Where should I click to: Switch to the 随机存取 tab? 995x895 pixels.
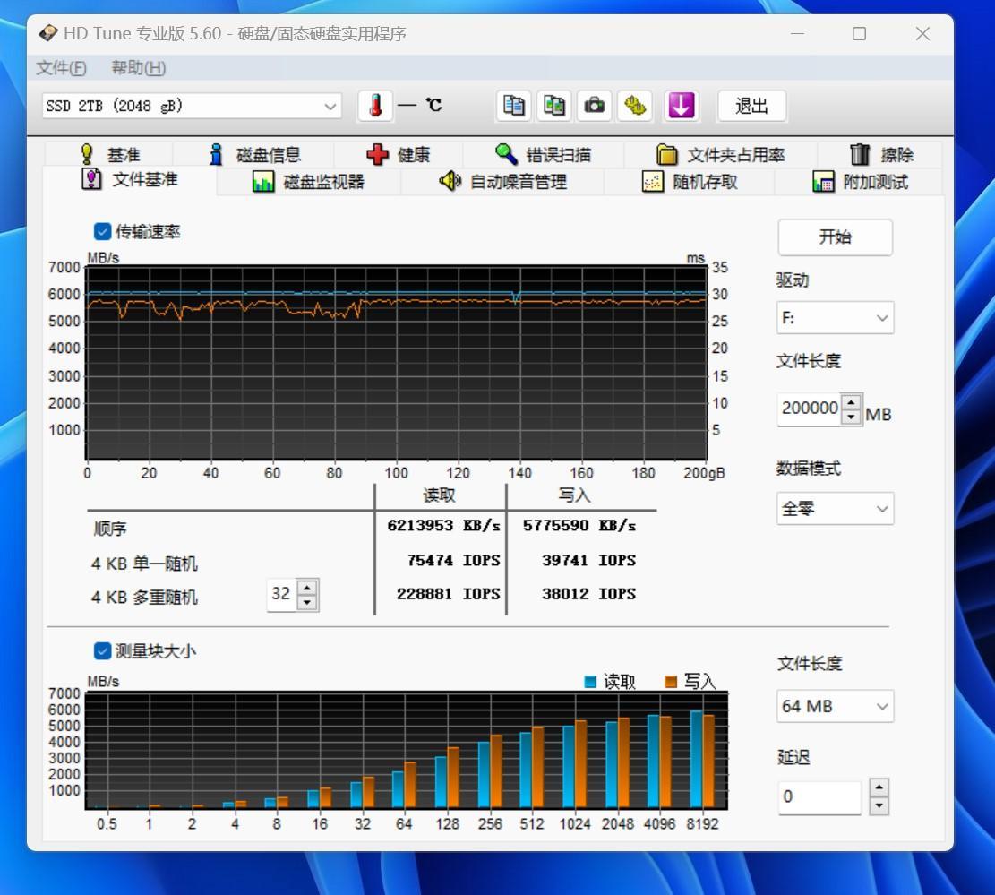tap(690, 182)
